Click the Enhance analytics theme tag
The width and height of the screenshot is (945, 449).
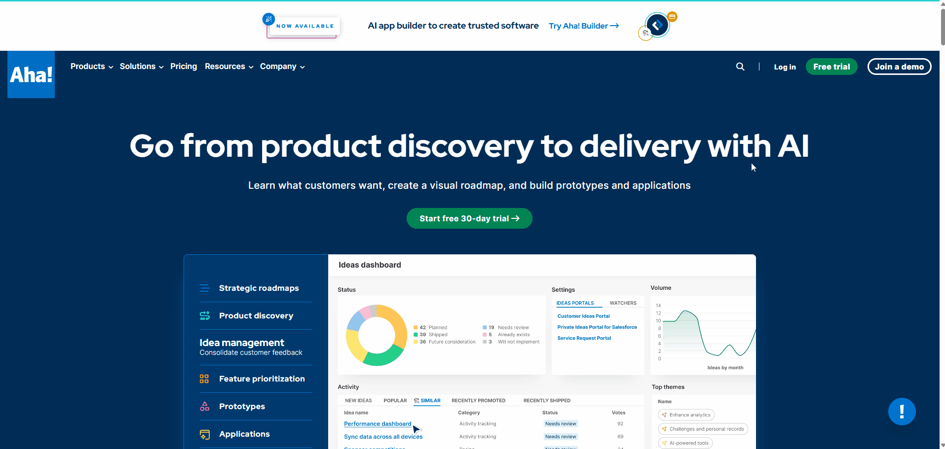(x=686, y=415)
